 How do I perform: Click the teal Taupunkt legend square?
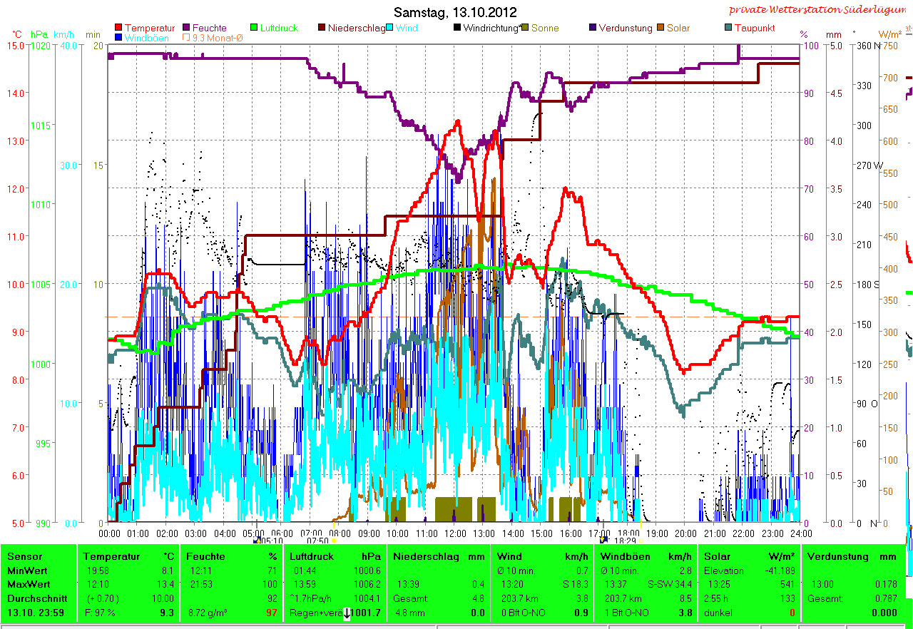click(728, 29)
